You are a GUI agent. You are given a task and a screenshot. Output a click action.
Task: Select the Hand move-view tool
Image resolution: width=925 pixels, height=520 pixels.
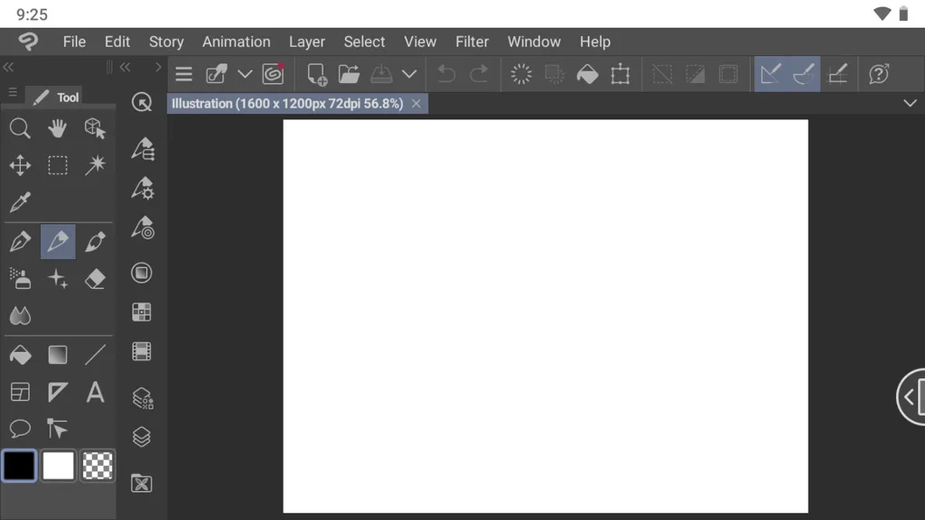pyautogui.click(x=57, y=128)
